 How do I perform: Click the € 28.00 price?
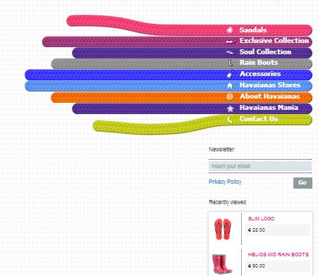pos(257,230)
